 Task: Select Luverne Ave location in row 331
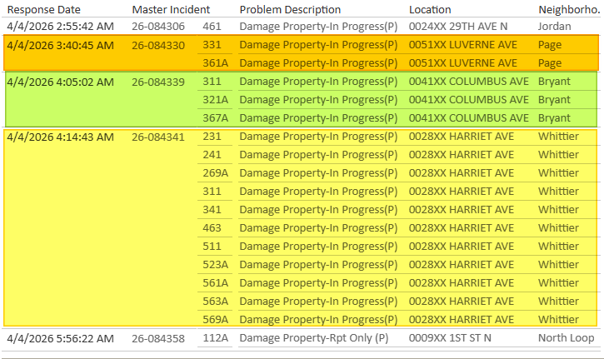click(462, 45)
